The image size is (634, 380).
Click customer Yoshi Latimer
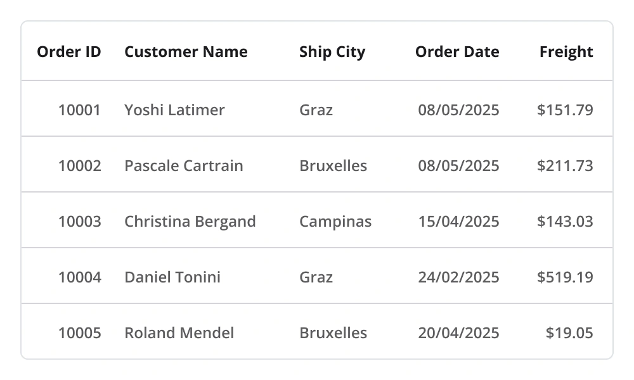tap(174, 110)
